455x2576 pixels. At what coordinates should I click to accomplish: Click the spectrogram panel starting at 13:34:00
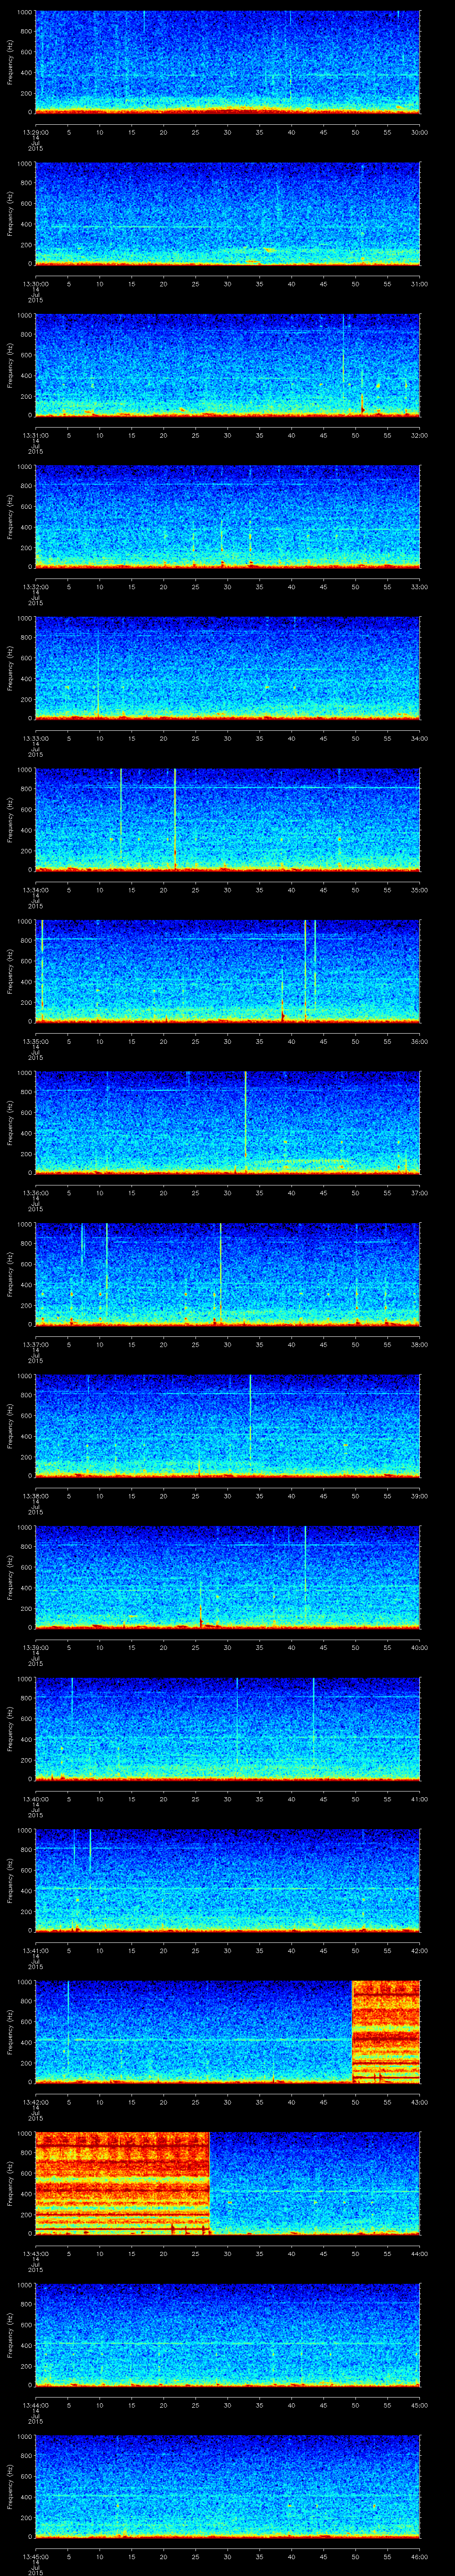(228, 819)
